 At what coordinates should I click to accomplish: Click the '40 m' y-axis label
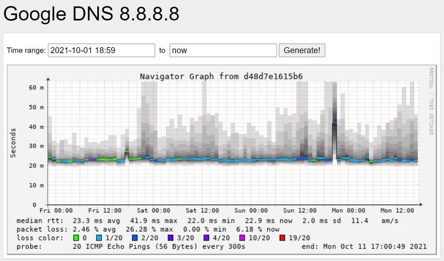(36, 127)
